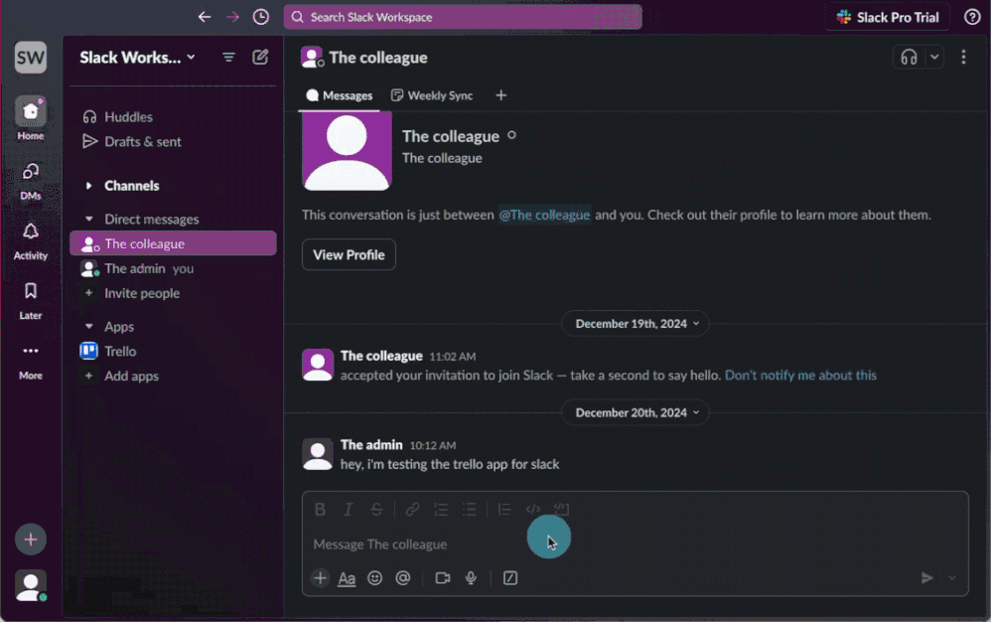This screenshot has height=622, width=991.
Task: Go forward with the right arrow
Action: point(232,17)
